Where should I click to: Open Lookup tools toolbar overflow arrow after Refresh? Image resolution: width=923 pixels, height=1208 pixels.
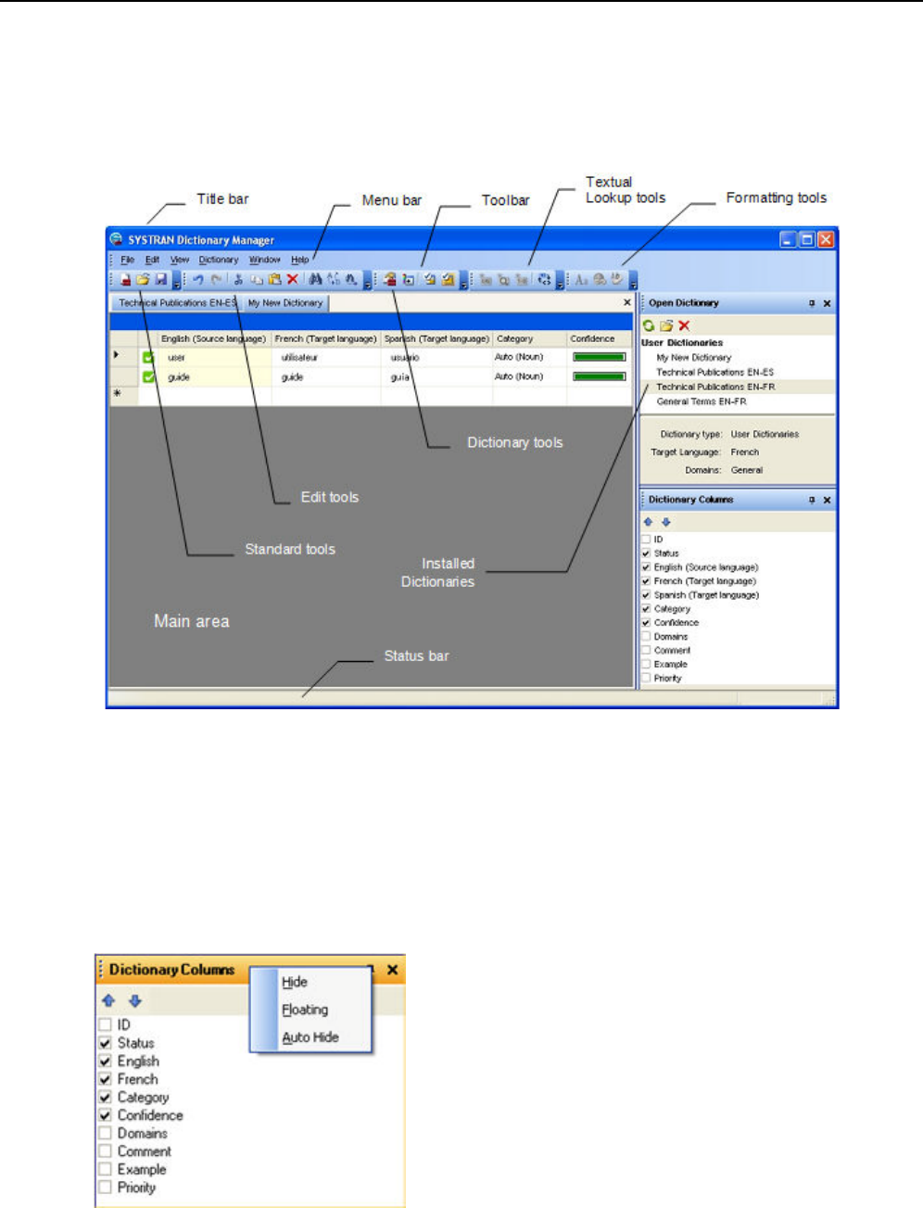[x=560, y=281]
